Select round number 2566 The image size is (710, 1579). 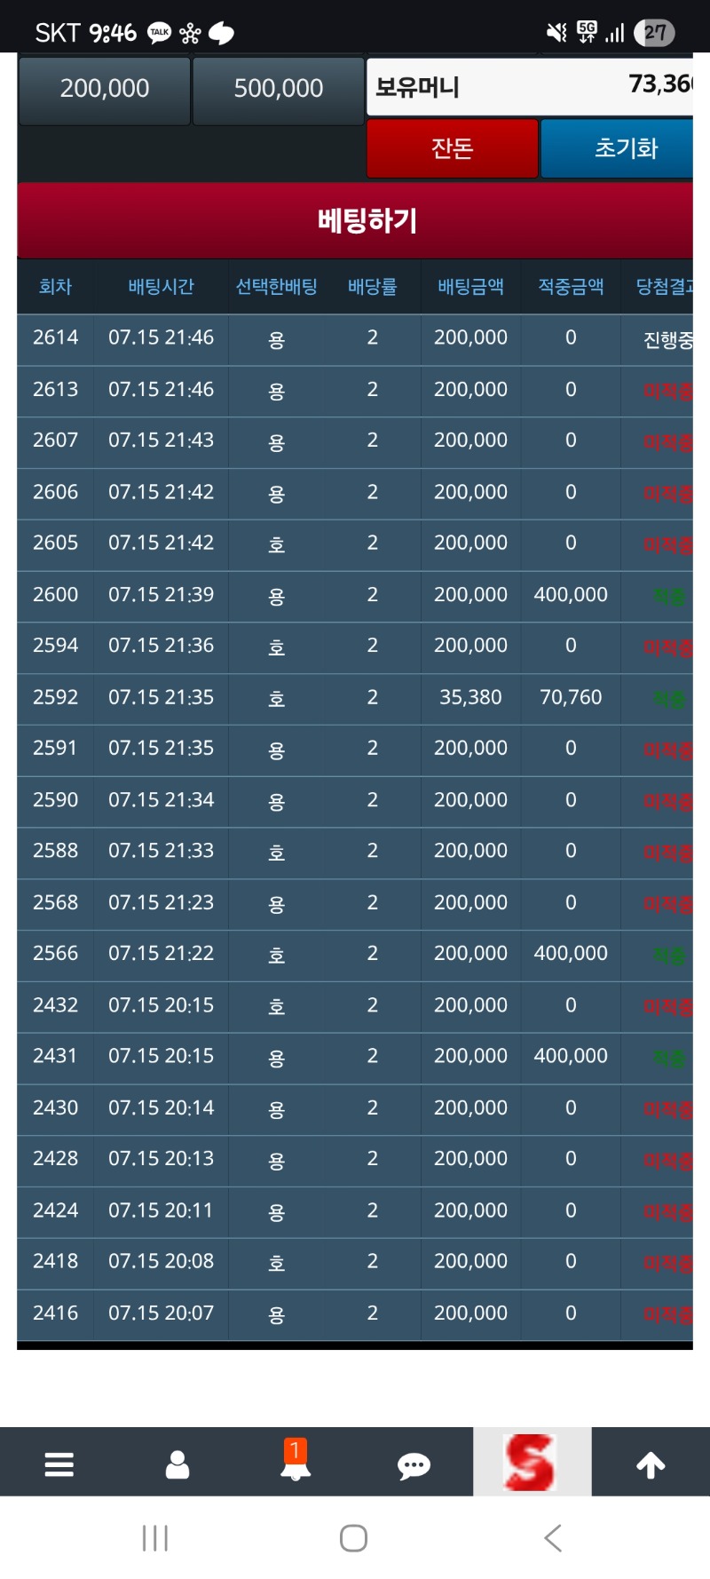click(55, 953)
